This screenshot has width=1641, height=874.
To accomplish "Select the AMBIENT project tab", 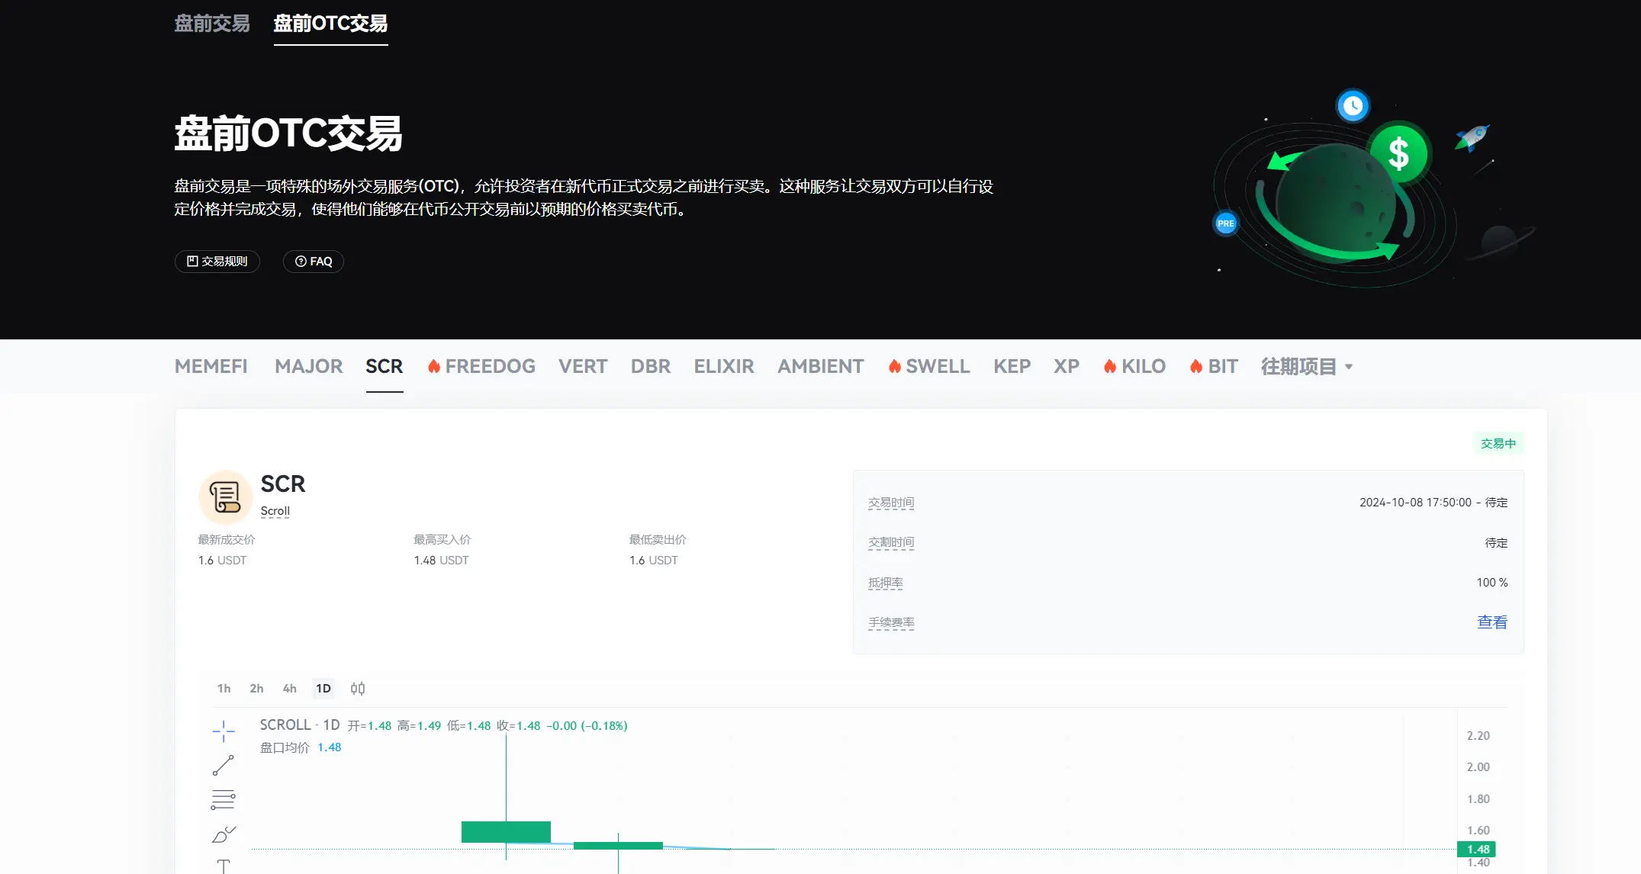I will coord(821,367).
